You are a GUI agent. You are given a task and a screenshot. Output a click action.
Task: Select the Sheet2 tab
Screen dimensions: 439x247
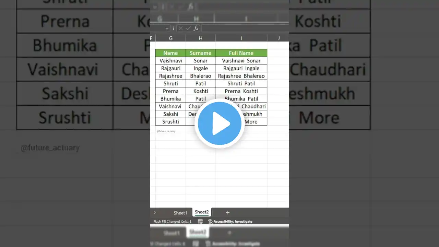coord(202,212)
